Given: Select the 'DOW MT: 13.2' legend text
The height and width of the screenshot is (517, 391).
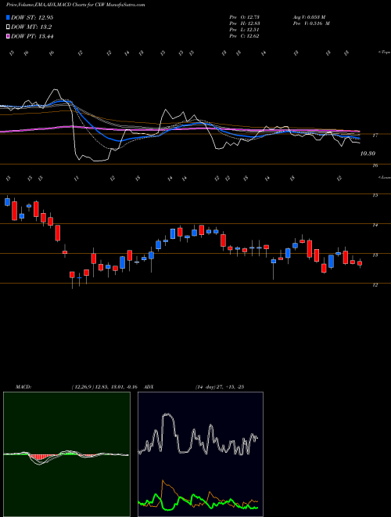Looking at the screenshot, I should click(31, 27).
